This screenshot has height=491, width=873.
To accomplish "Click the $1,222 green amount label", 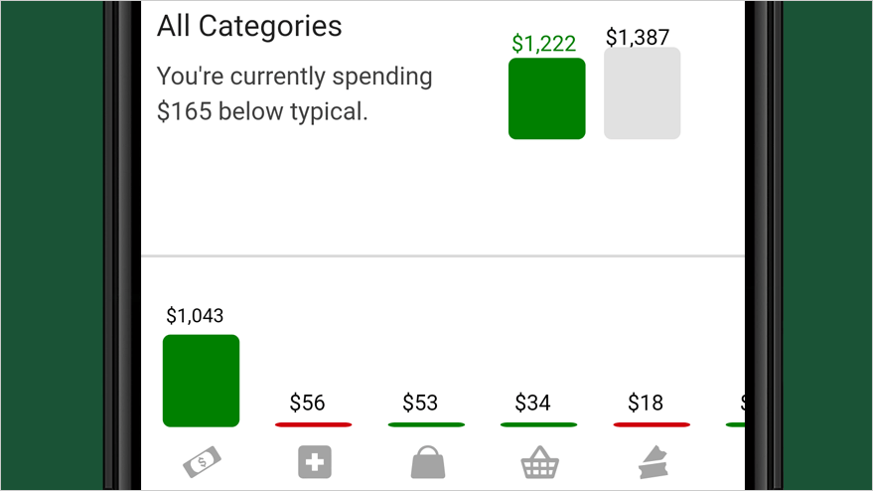I will pos(544,44).
